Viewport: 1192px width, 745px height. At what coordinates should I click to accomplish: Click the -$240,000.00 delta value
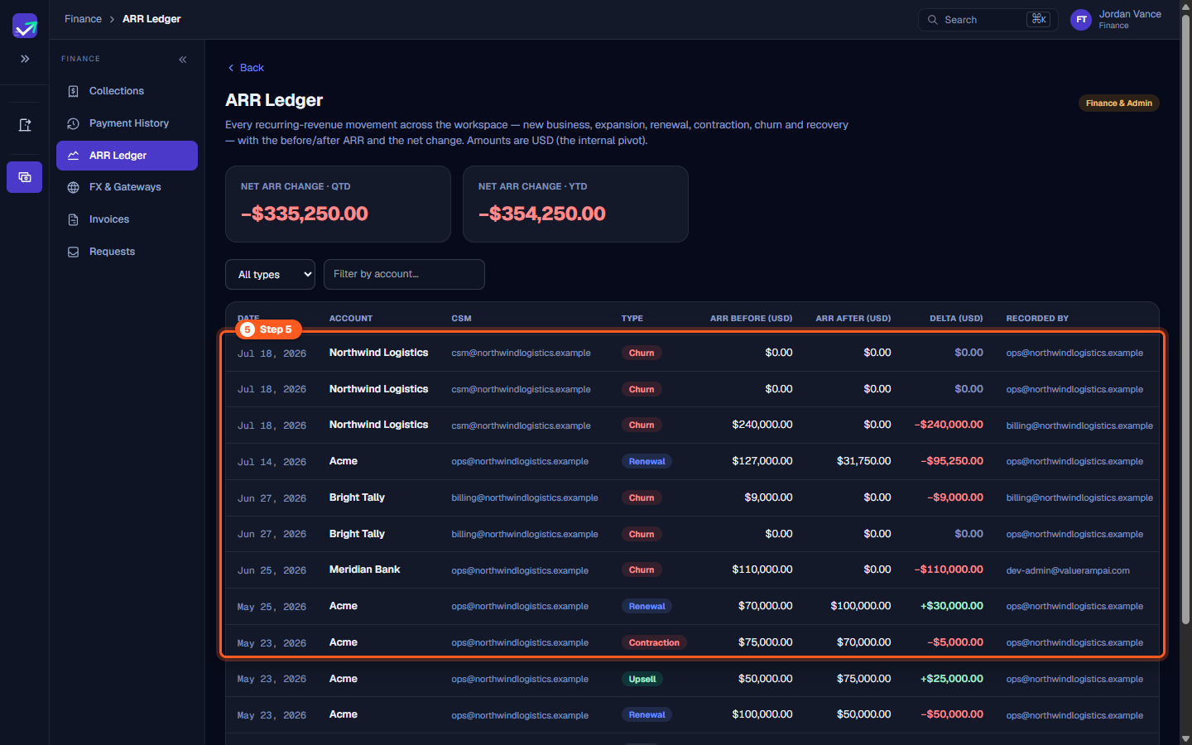[x=949, y=425]
